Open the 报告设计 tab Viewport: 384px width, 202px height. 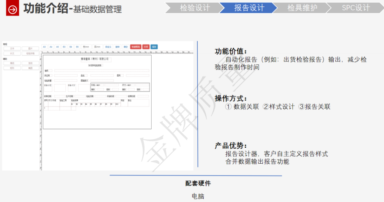[x=249, y=8]
